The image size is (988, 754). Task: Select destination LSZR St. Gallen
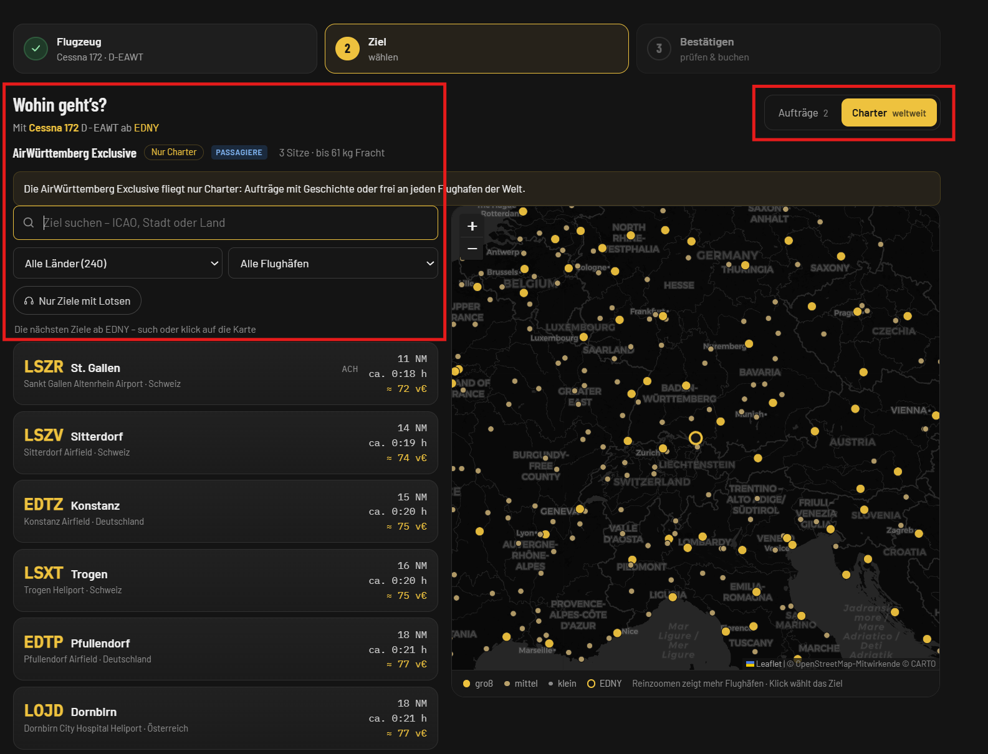tap(226, 374)
